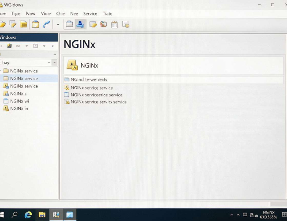Select the unselected NGINx service folder row
This screenshot has height=221, width=287.
point(29,71)
